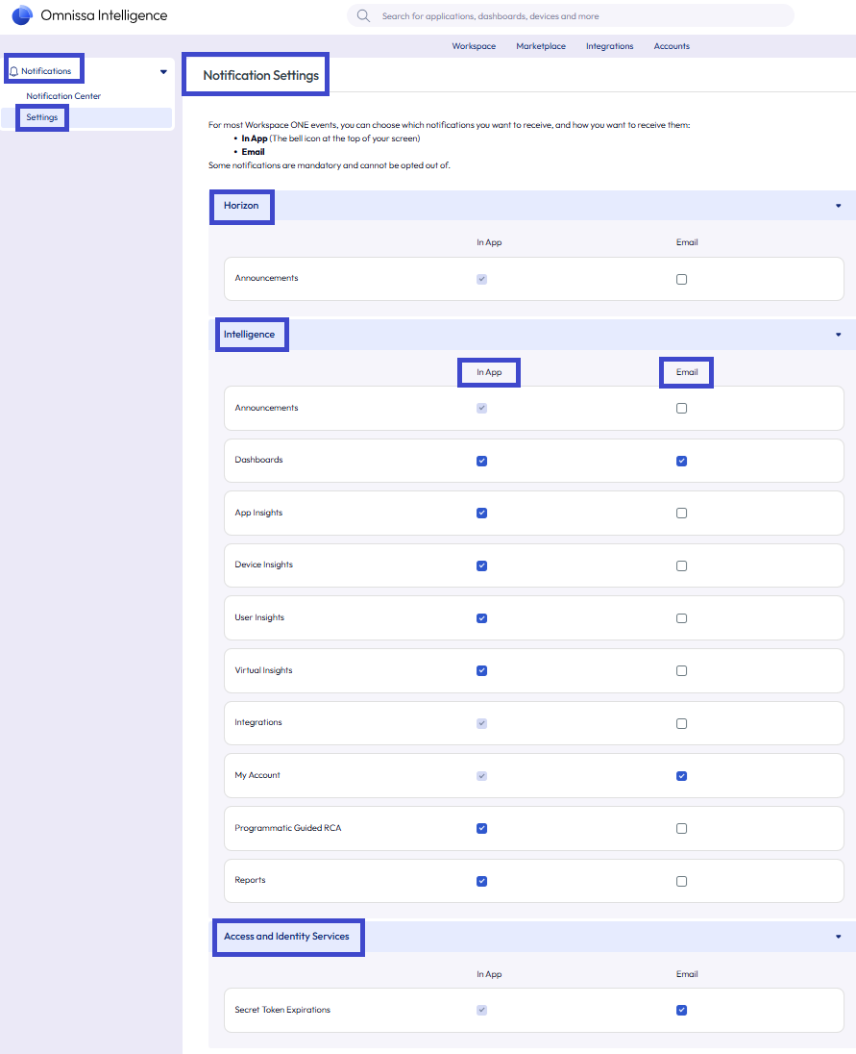Check Email for Programmatic Guided RCA
Image resolution: width=856 pixels, height=1054 pixels.
pos(681,829)
